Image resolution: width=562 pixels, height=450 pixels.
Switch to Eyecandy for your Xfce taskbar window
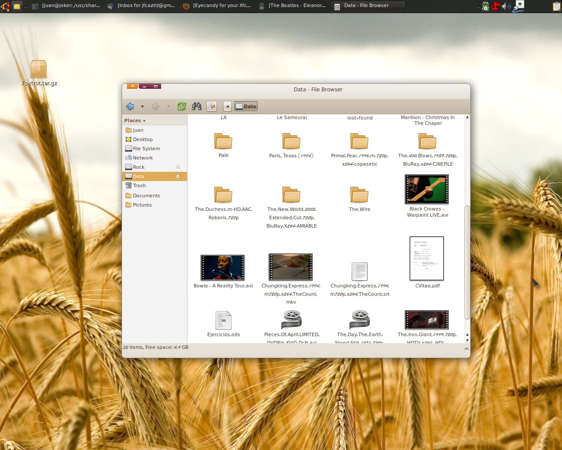(x=217, y=6)
